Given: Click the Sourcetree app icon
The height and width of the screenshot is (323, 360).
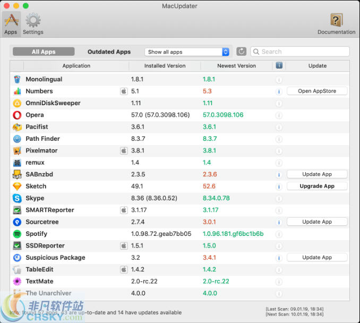Looking at the screenshot, I should [x=17, y=222].
